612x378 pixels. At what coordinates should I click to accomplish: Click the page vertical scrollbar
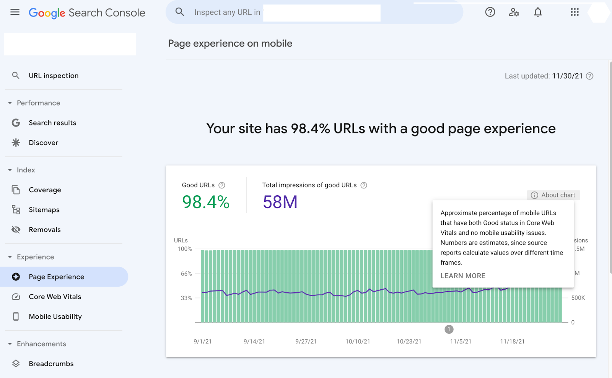[610, 167]
